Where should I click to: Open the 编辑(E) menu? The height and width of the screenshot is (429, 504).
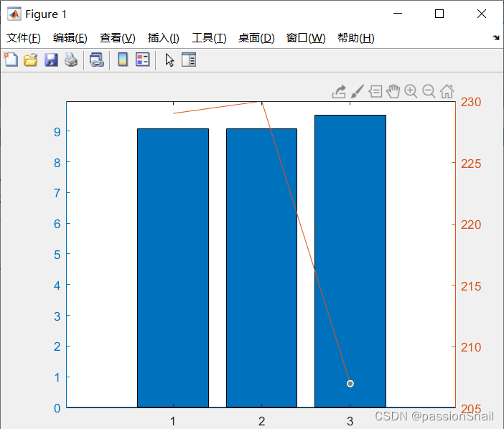point(70,38)
